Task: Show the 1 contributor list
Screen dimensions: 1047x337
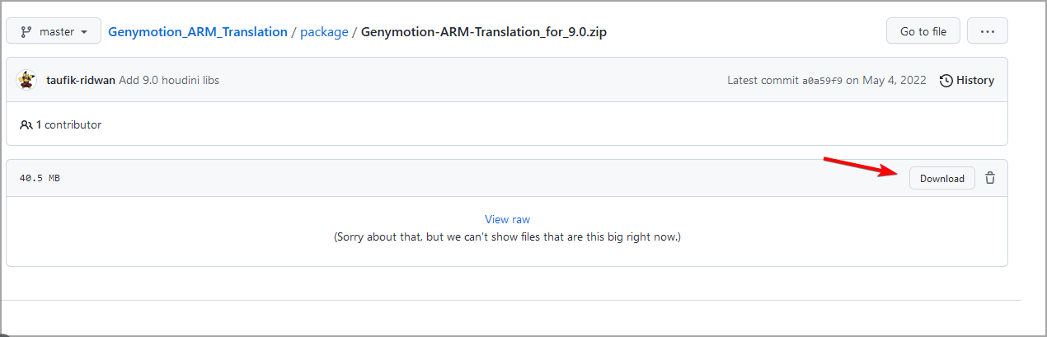Action: point(68,124)
